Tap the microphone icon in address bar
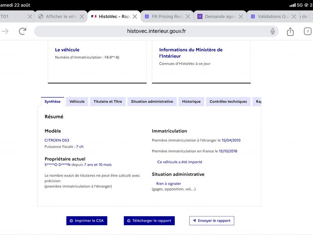The image size is (313, 235). coord(272,31)
